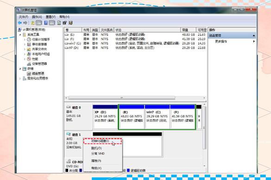Sort by the 容量 column header
This screenshot has width=271, height=180.
tap(189, 30)
